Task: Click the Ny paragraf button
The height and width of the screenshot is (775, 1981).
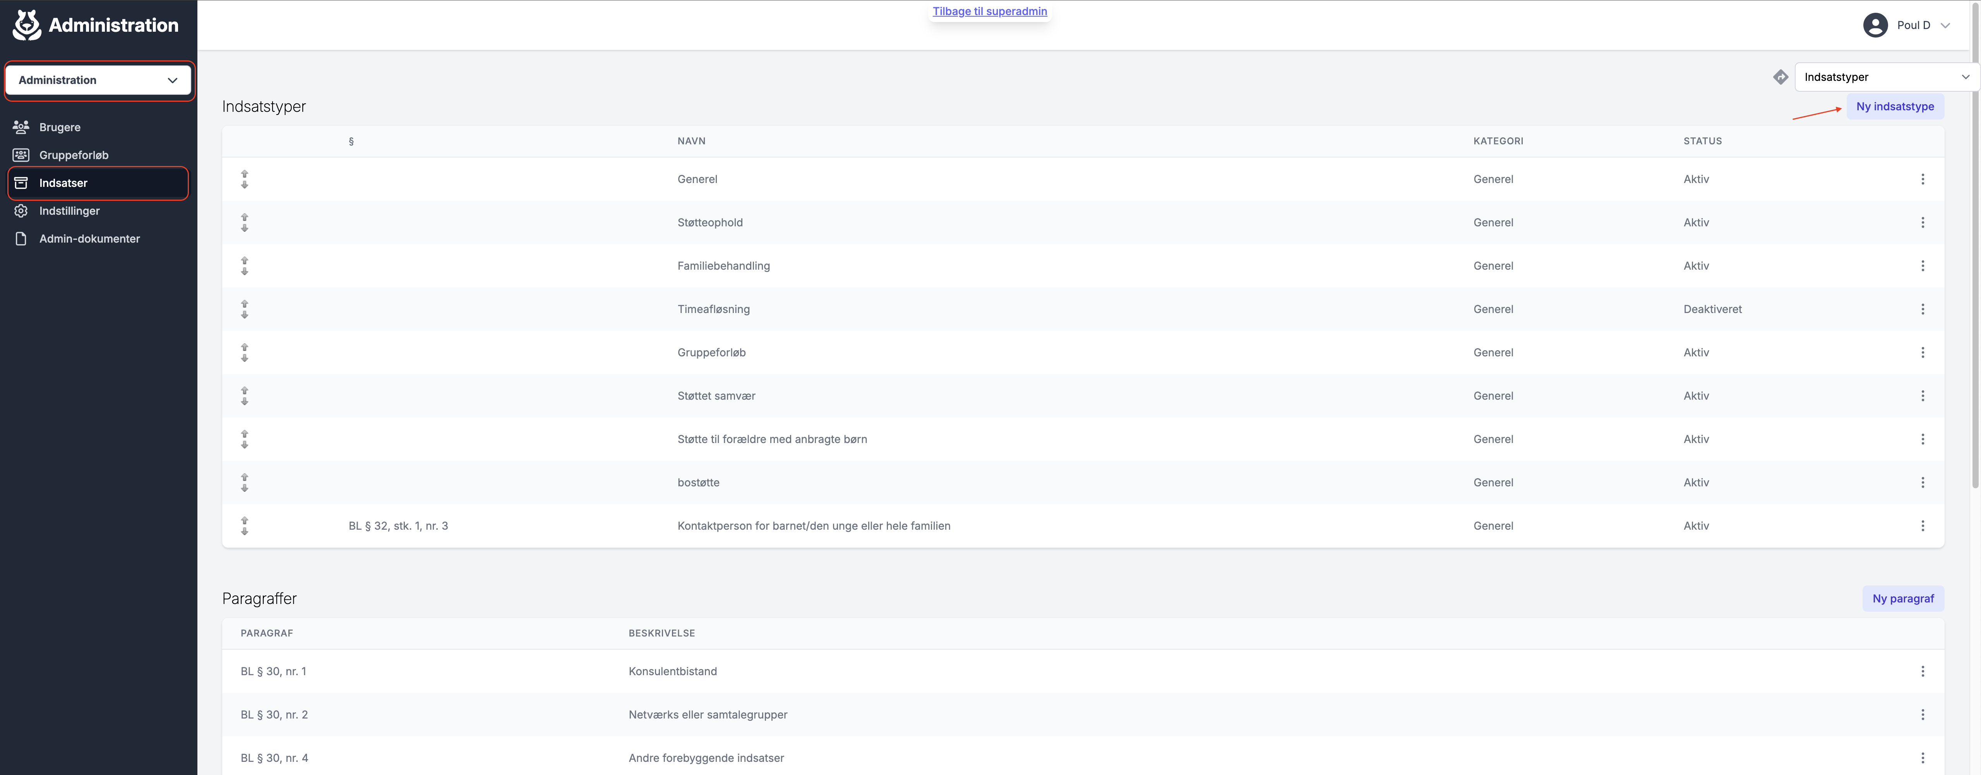Action: pyautogui.click(x=1902, y=598)
